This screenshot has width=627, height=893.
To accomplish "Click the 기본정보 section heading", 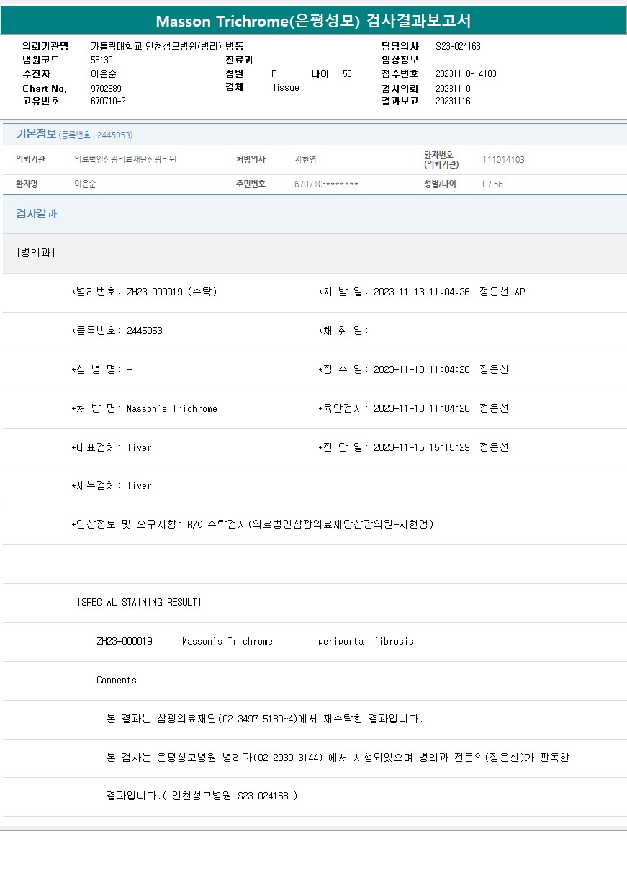I will 36,134.
